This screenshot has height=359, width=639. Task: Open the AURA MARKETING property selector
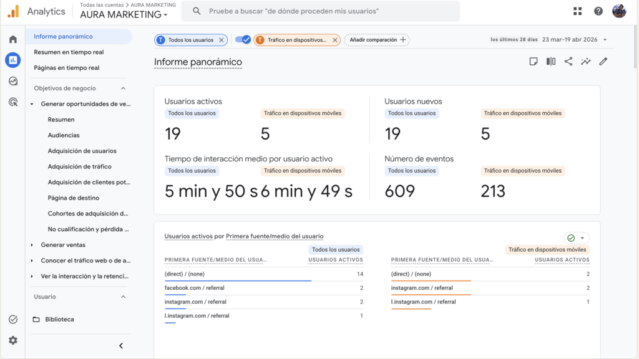coord(124,14)
